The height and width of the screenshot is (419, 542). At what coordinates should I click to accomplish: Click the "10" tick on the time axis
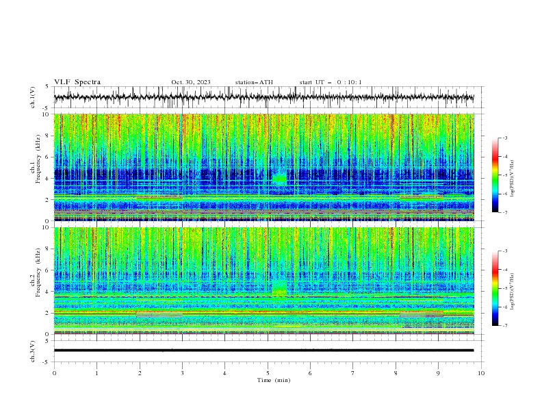tap(481, 373)
